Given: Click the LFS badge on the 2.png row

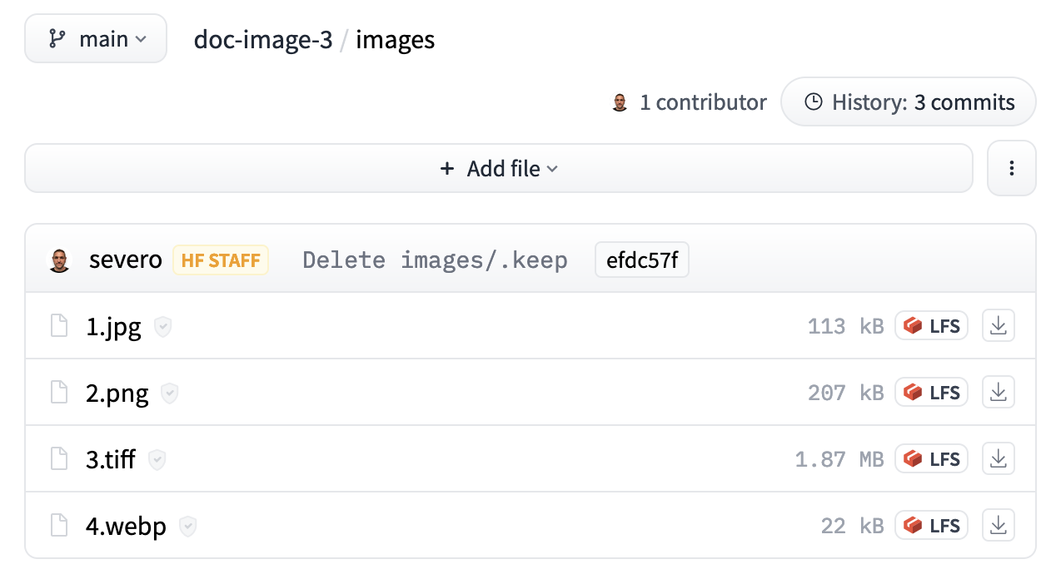Looking at the screenshot, I should pyautogui.click(x=931, y=393).
